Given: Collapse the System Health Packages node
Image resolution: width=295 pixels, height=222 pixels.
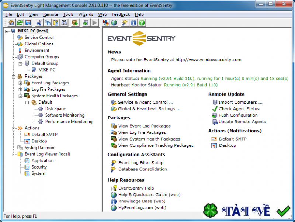Looking at the screenshot, I should pos(20,96).
